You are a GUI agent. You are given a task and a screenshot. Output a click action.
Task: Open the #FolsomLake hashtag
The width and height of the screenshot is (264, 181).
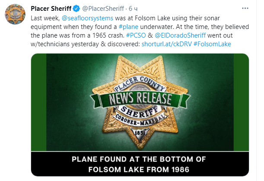click(213, 44)
